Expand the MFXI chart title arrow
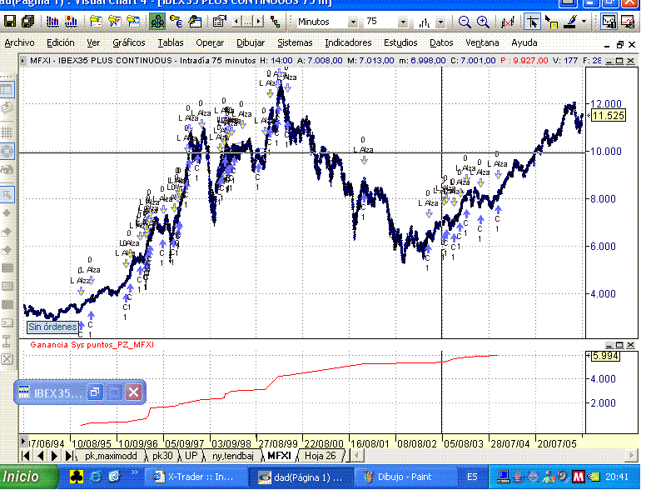The width and height of the screenshot is (666, 500). [x=22, y=61]
